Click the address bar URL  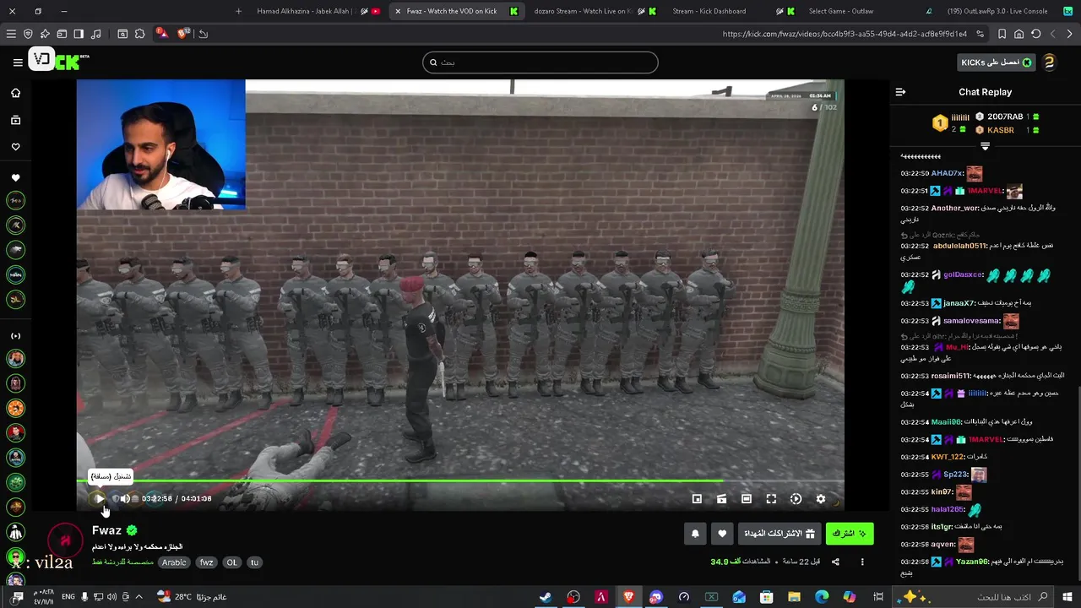pyautogui.click(x=845, y=34)
